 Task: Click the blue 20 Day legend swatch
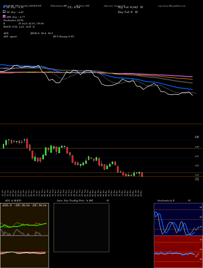4,7
